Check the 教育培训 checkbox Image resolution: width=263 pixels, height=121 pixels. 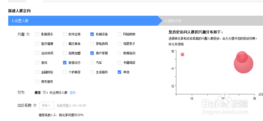pos(119,53)
